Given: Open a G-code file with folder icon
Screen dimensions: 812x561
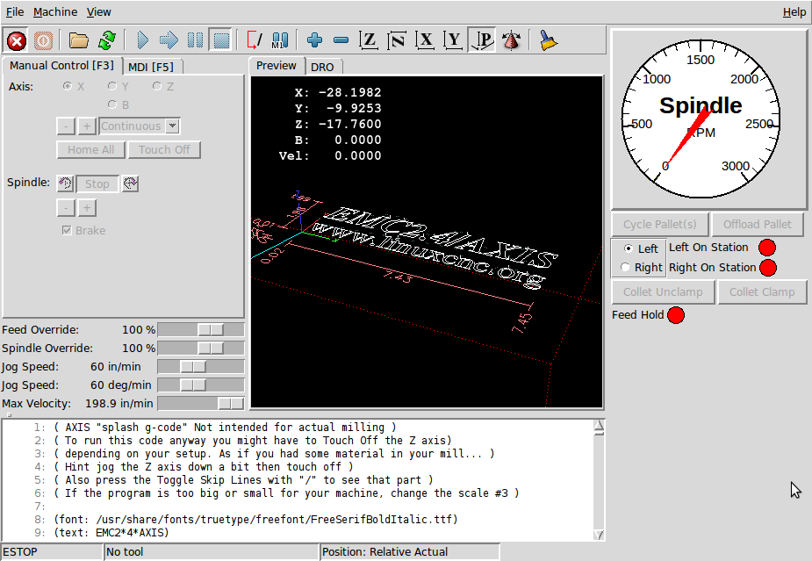Looking at the screenshot, I should point(79,40).
